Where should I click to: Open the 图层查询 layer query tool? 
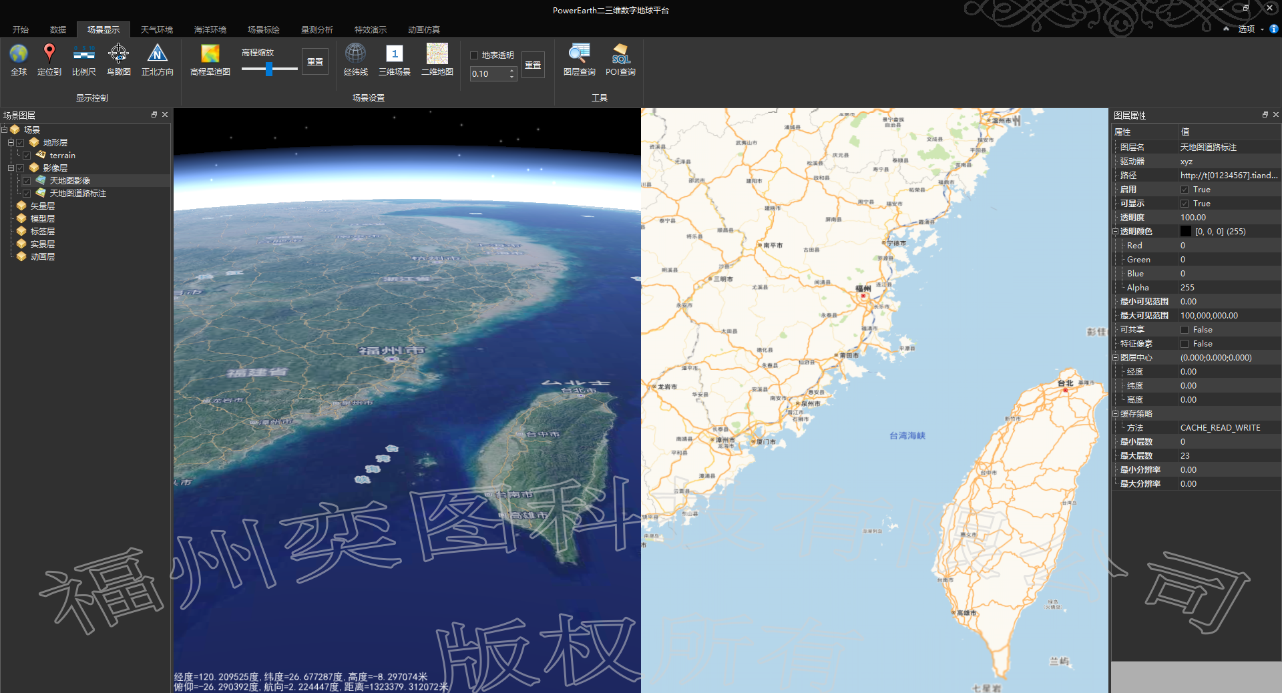(579, 53)
